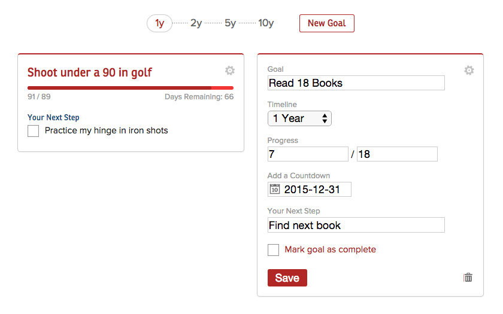The height and width of the screenshot is (314, 503).
Task: Click the countdown date field 2015-12-31
Action: (x=316, y=190)
